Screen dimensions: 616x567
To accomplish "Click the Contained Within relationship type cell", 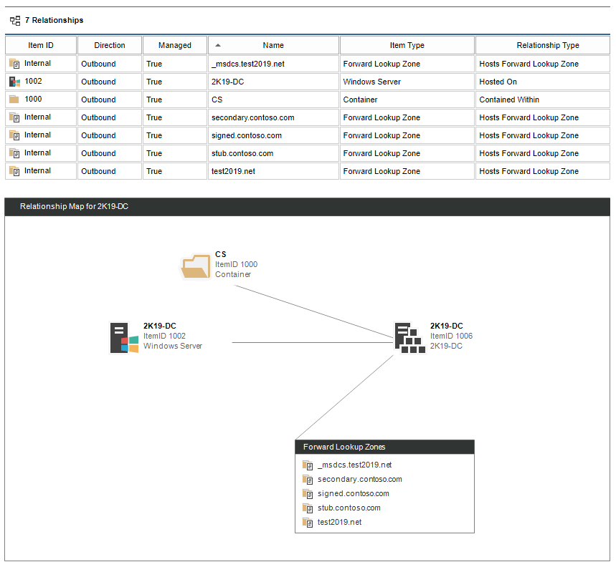I will [543, 100].
